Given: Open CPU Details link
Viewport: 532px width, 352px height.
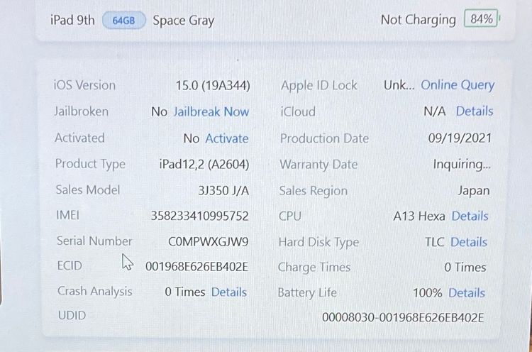Looking at the screenshot, I should click(x=470, y=216).
